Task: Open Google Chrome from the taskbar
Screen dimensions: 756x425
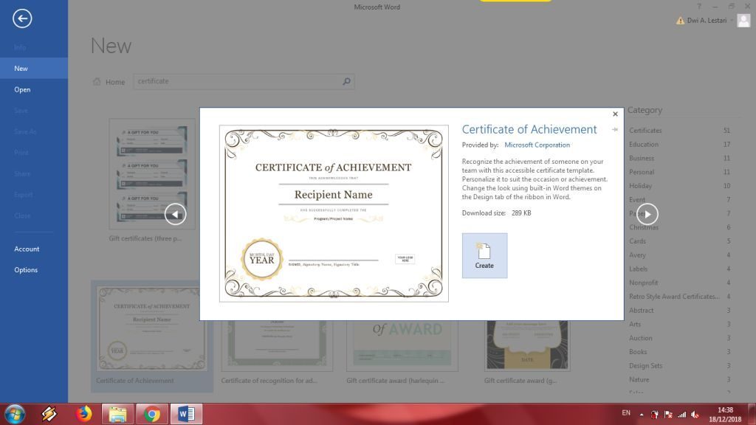Action: coord(152,415)
